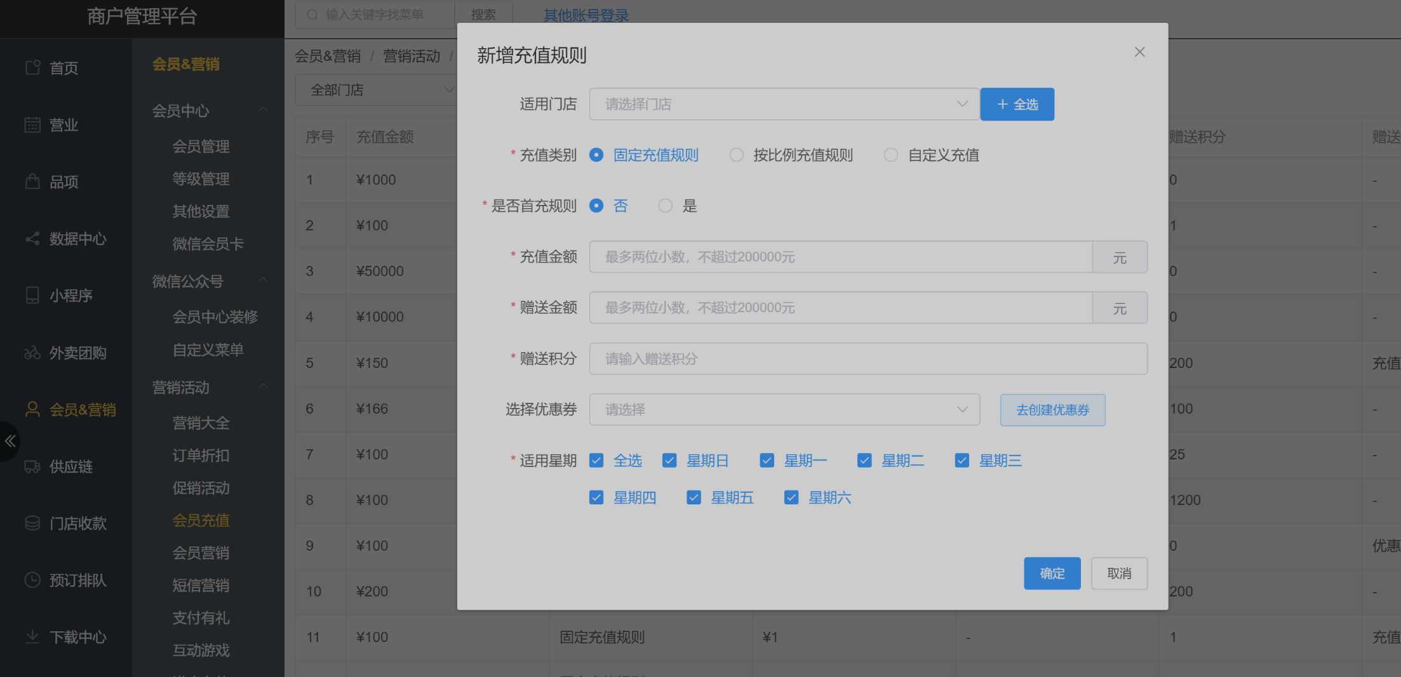Click the 数据中心 share icon
Screen dimensions: 1401x677
[32, 239]
